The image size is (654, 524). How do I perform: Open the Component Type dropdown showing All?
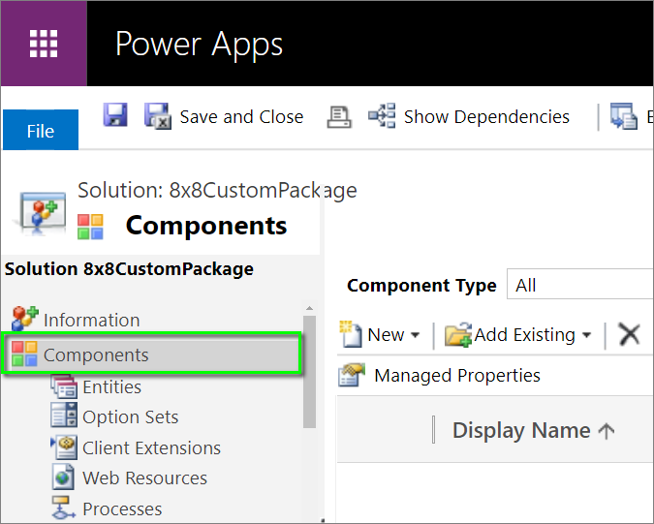click(x=580, y=285)
